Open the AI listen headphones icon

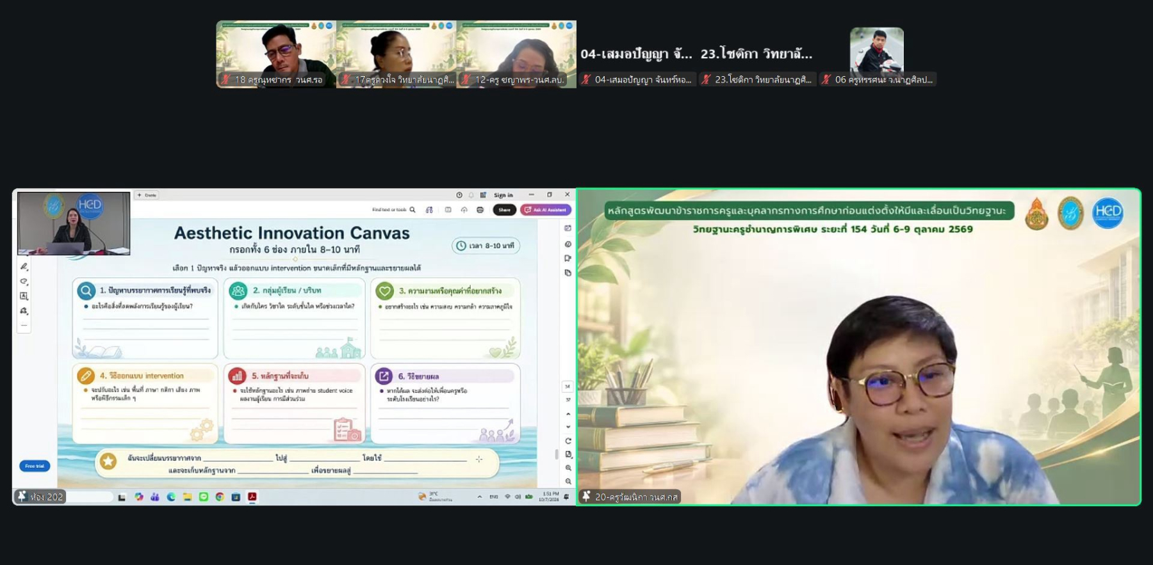coord(429,210)
